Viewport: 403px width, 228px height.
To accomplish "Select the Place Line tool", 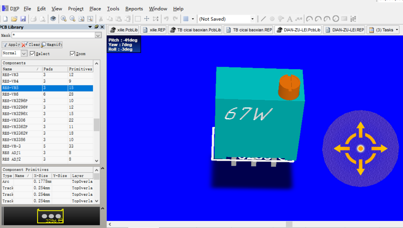I will coord(263,19).
